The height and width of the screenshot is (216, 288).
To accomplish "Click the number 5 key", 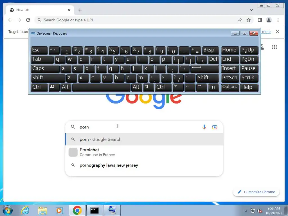I will (x=113, y=51).
